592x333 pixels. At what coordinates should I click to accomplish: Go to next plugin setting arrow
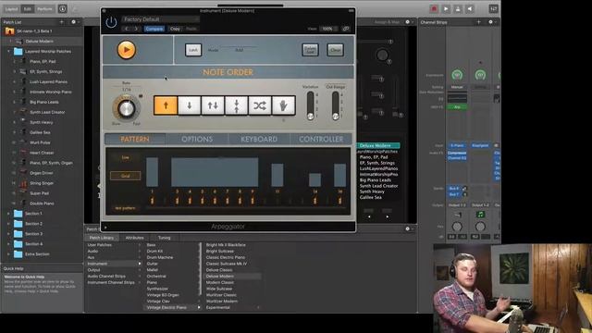tap(136, 29)
